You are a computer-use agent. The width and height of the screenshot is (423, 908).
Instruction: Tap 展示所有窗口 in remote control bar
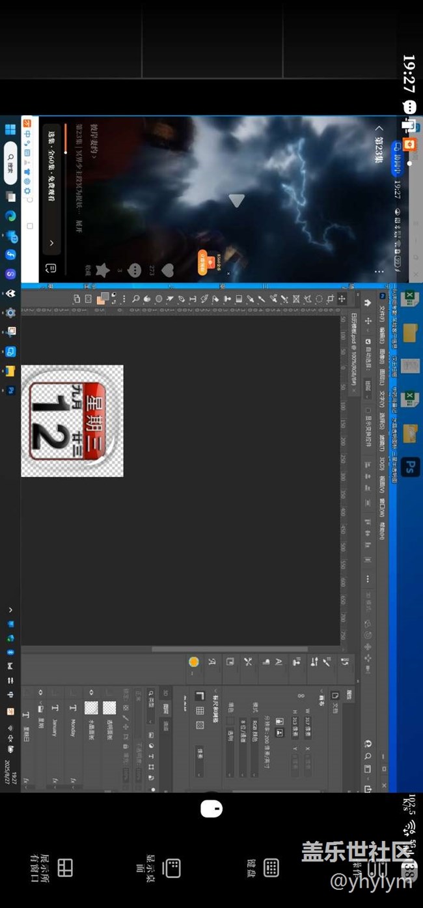click(53, 868)
